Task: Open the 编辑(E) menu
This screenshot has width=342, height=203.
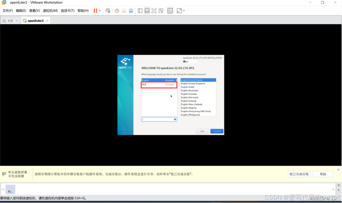Action: [x=21, y=11]
